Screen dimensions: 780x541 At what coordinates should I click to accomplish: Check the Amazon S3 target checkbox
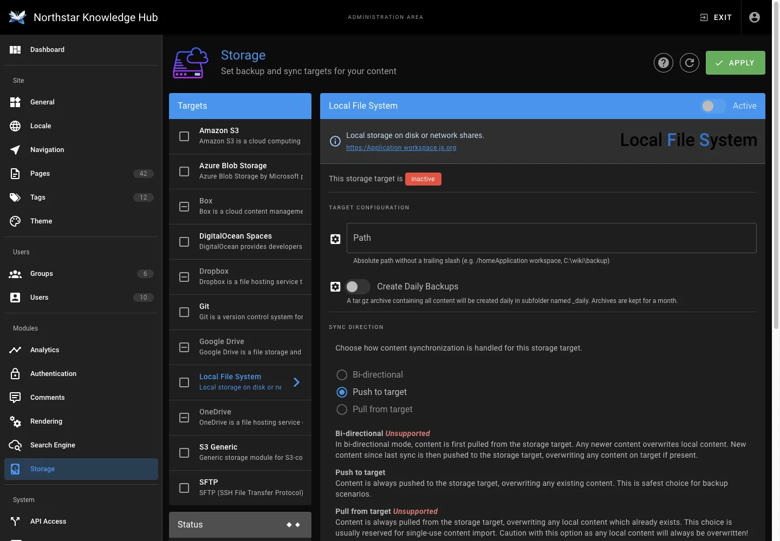(x=184, y=136)
